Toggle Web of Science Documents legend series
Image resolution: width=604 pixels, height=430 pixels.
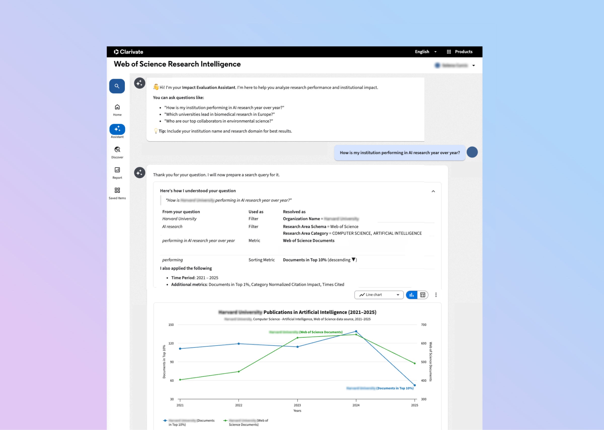(245, 422)
